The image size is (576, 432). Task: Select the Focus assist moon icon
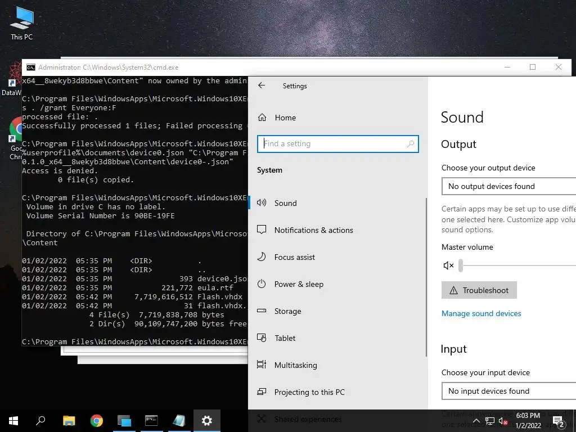point(262,256)
